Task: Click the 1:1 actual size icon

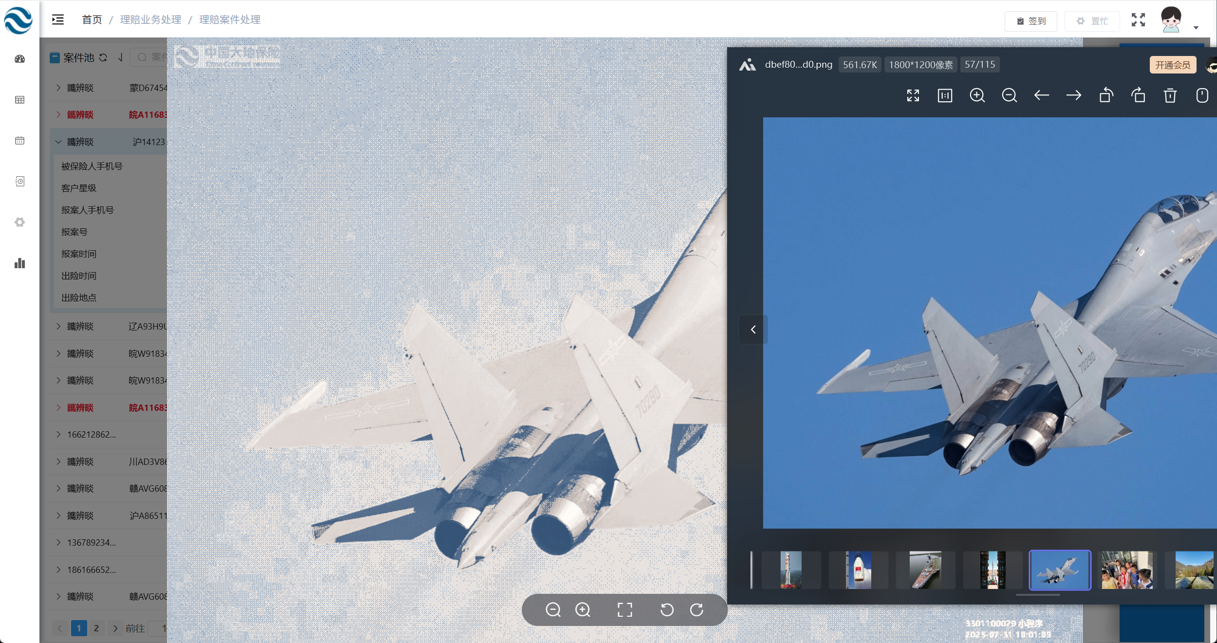Action: 945,95
